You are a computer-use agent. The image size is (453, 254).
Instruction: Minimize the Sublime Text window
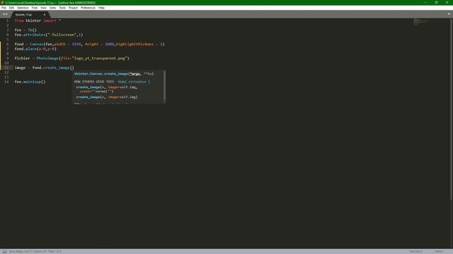tap(425, 3)
